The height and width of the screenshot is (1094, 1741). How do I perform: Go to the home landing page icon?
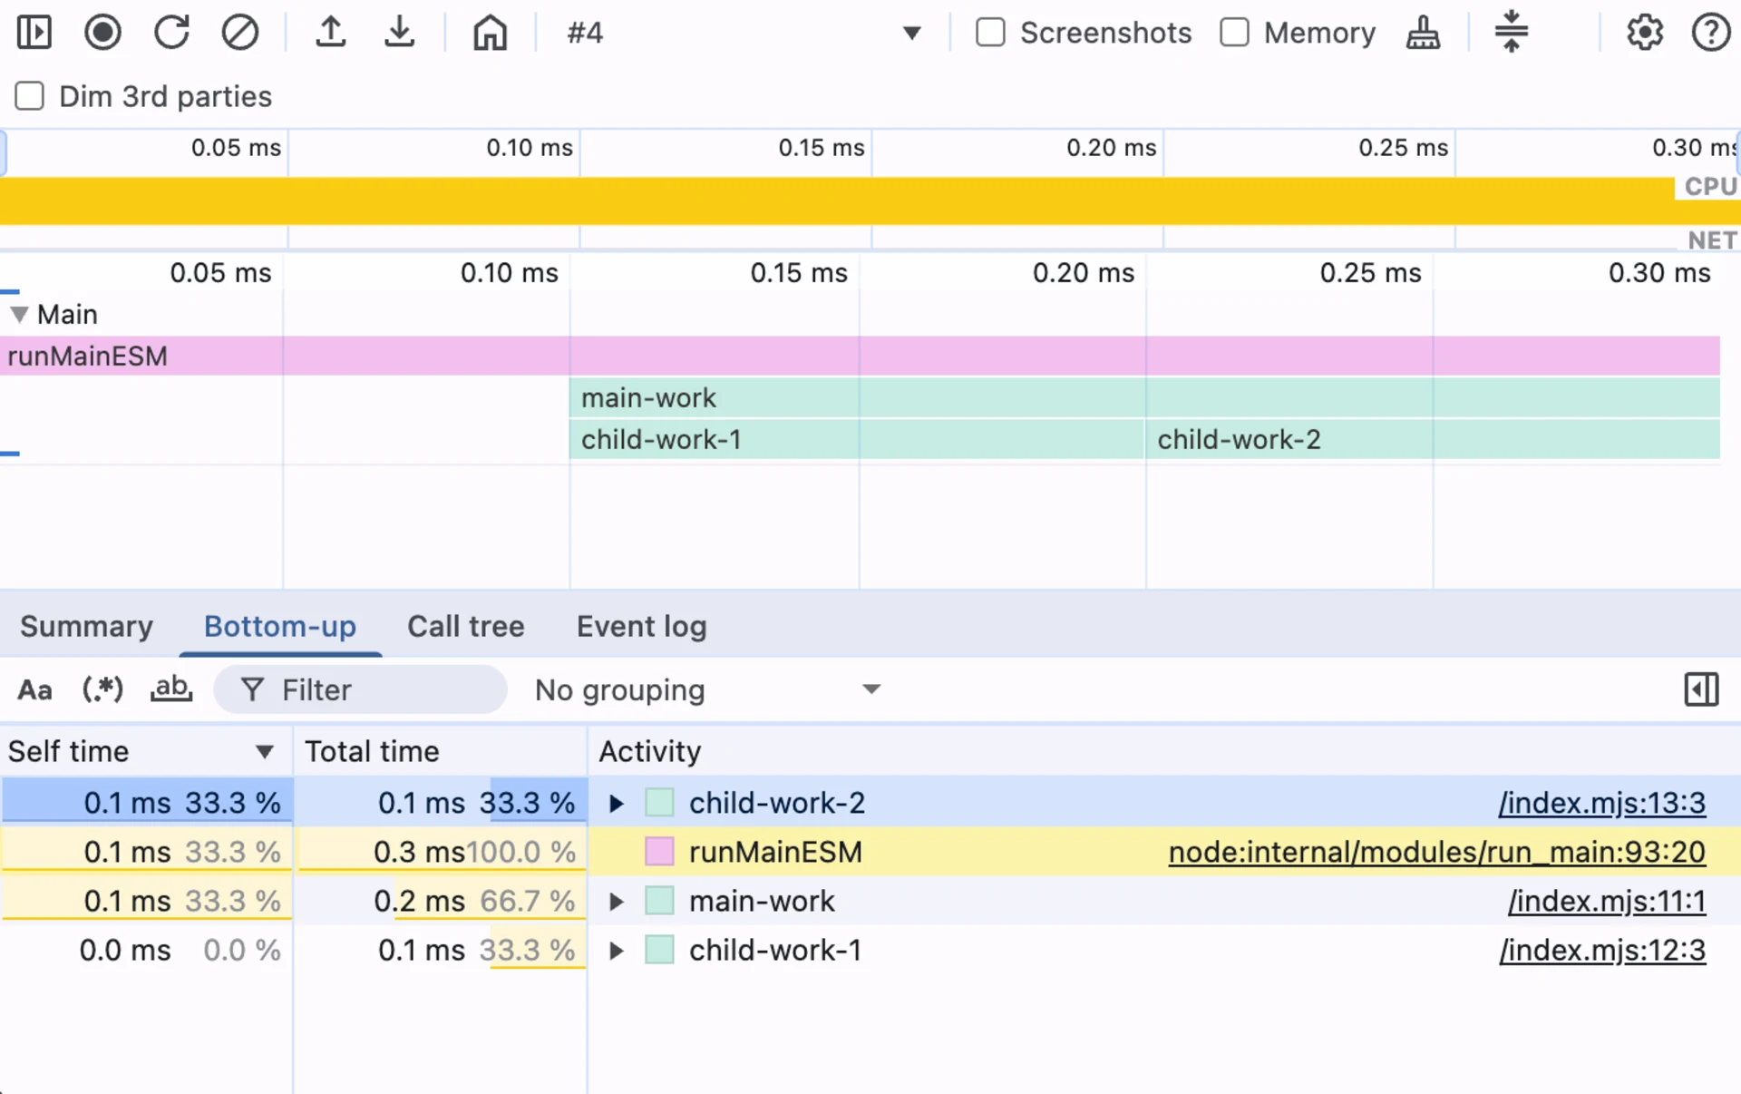tap(490, 33)
